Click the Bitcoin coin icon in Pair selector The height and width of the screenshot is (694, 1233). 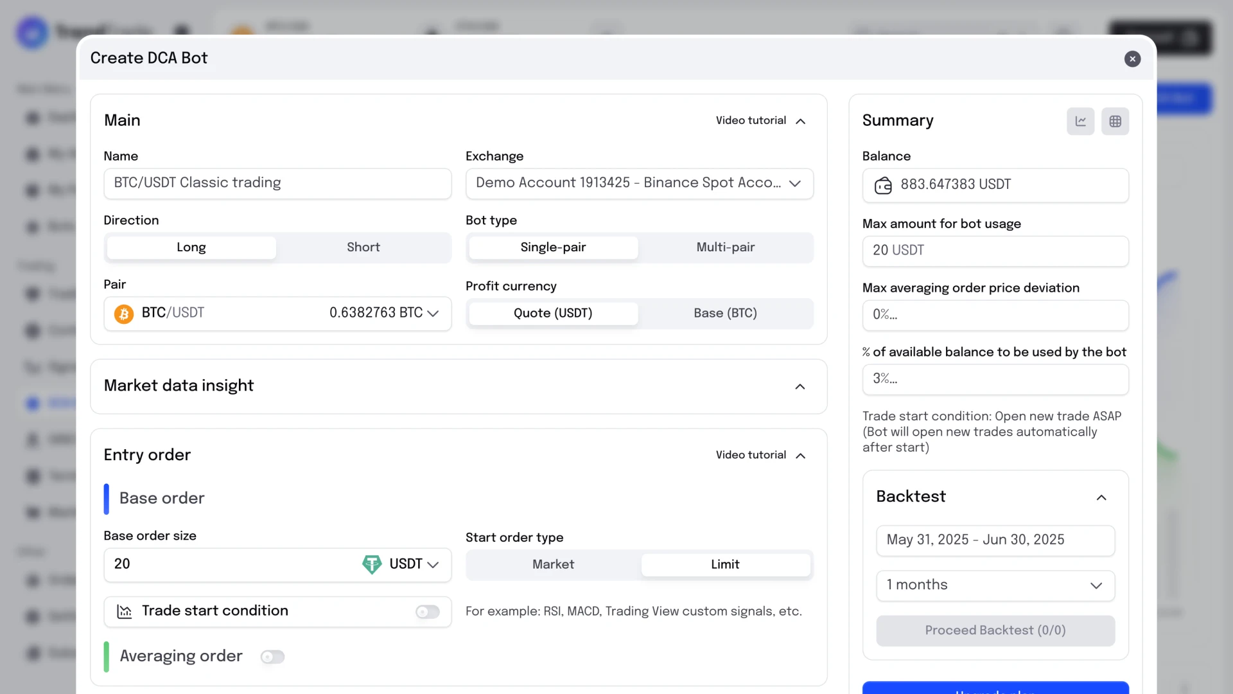(x=123, y=314)
